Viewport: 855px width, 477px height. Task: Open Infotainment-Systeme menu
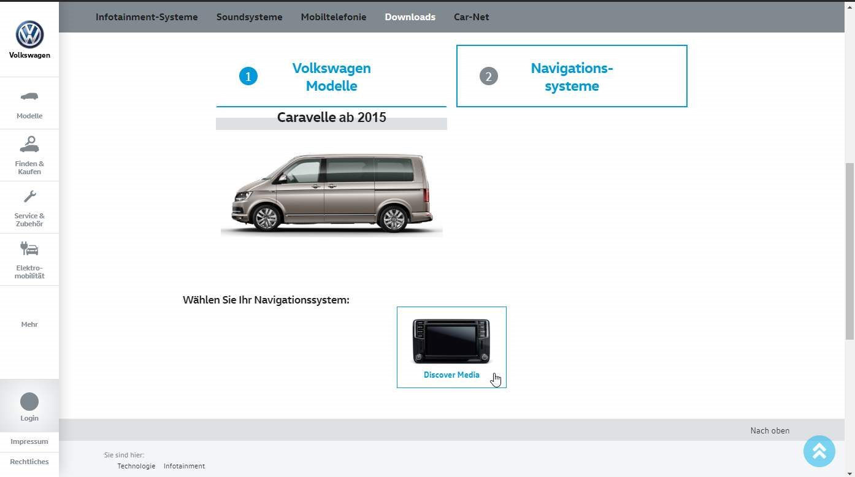click(x=147, y=17)
